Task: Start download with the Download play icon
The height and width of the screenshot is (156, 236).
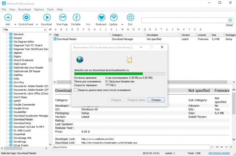Action: pos(47,17)
